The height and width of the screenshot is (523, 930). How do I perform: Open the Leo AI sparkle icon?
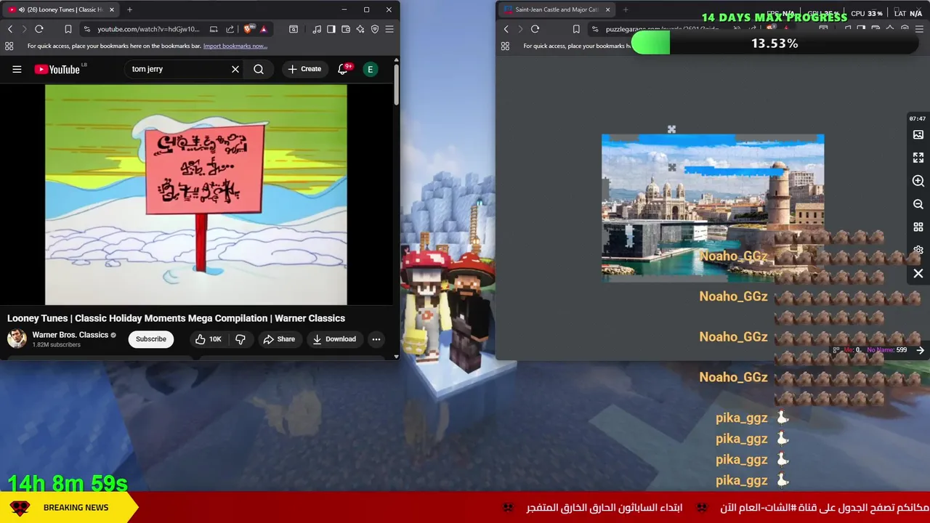click(360, 29)
